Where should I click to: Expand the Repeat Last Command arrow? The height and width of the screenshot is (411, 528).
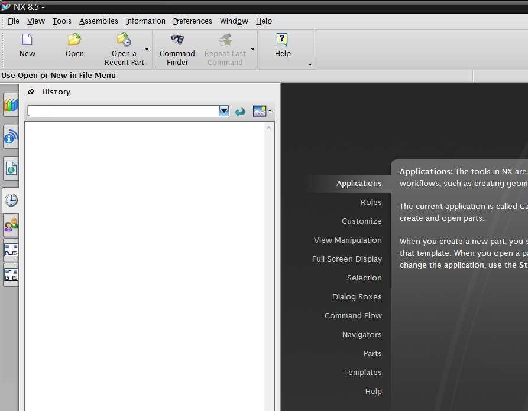pyautogui.click(x=252, y=50)
